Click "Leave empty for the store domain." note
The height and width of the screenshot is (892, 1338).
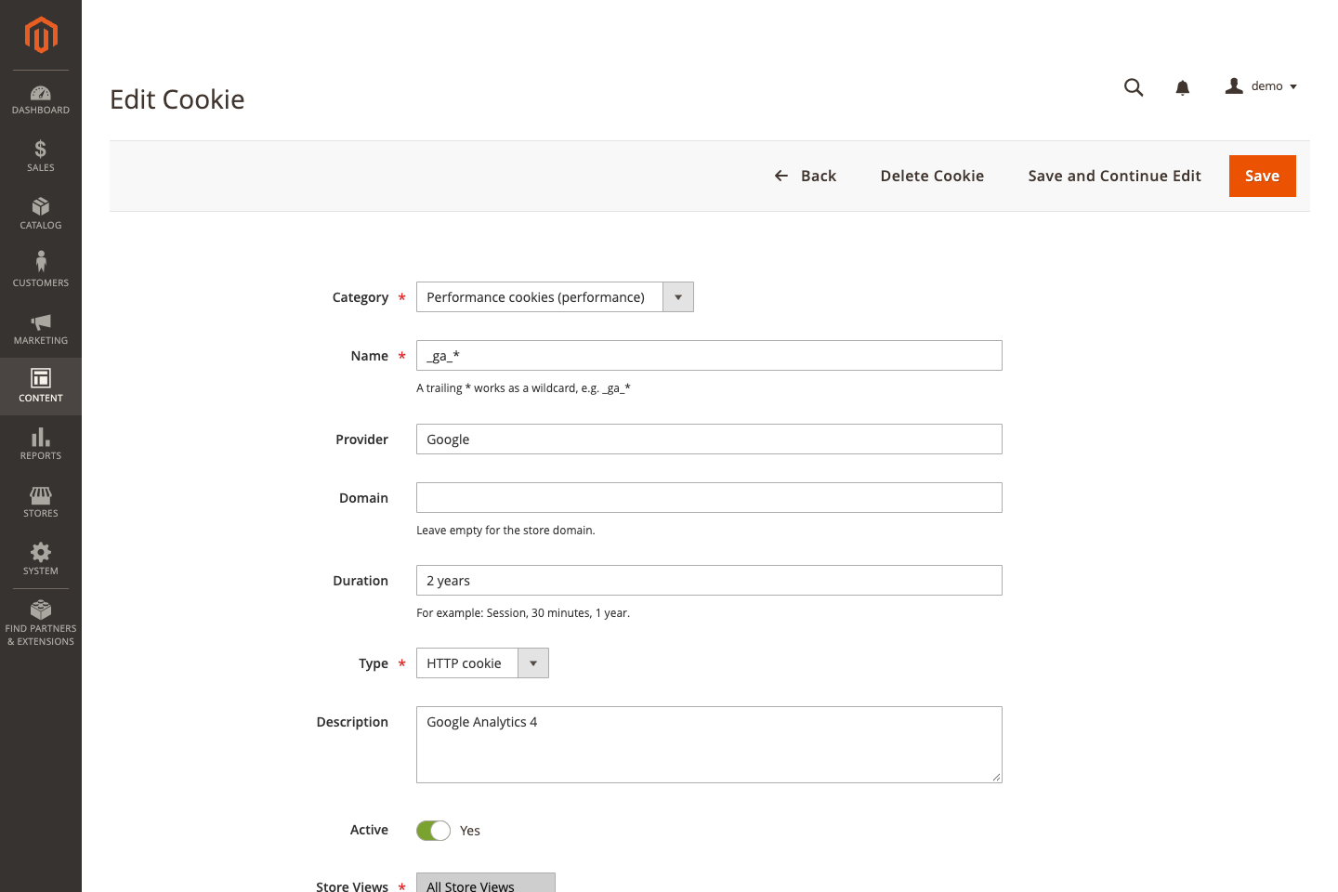(x=505, y=531)
